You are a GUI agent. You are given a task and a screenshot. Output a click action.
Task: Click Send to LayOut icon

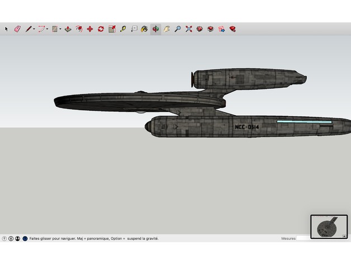(x=221, y=29)
